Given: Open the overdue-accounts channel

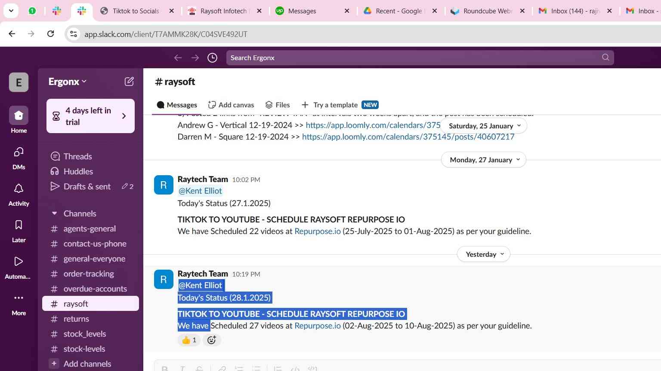Looking at the screenshot, I should (x=95, y=289).
